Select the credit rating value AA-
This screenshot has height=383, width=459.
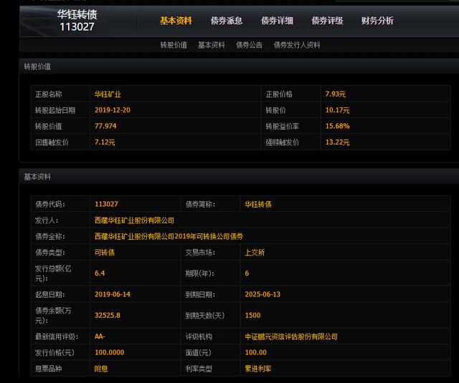click(100, 336)
